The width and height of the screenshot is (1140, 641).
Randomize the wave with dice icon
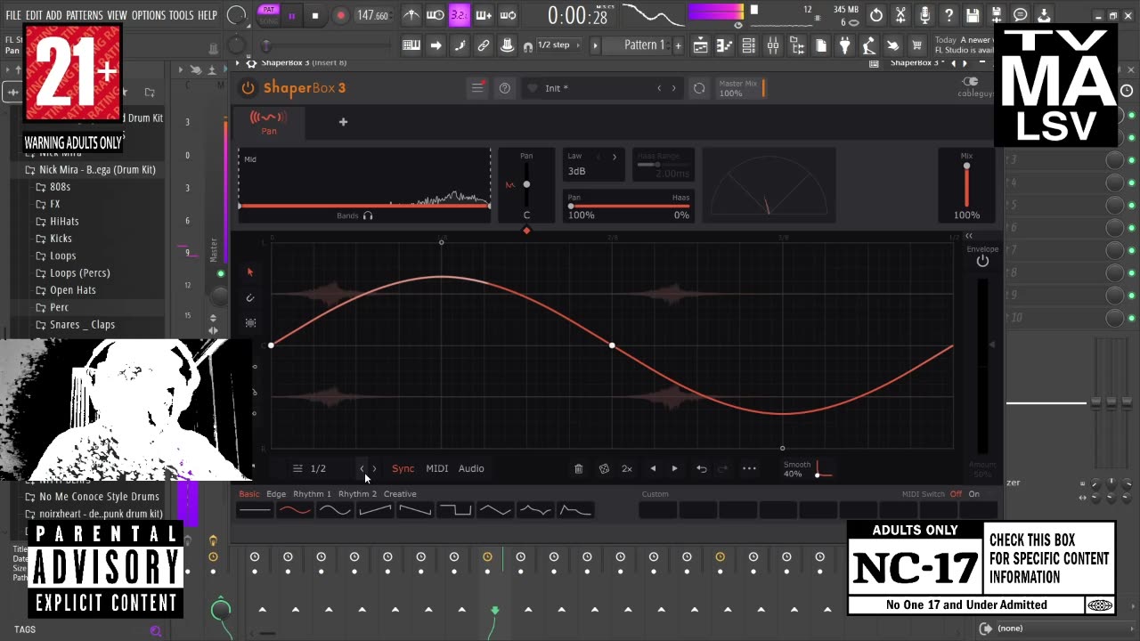click(x=604, y=468)
